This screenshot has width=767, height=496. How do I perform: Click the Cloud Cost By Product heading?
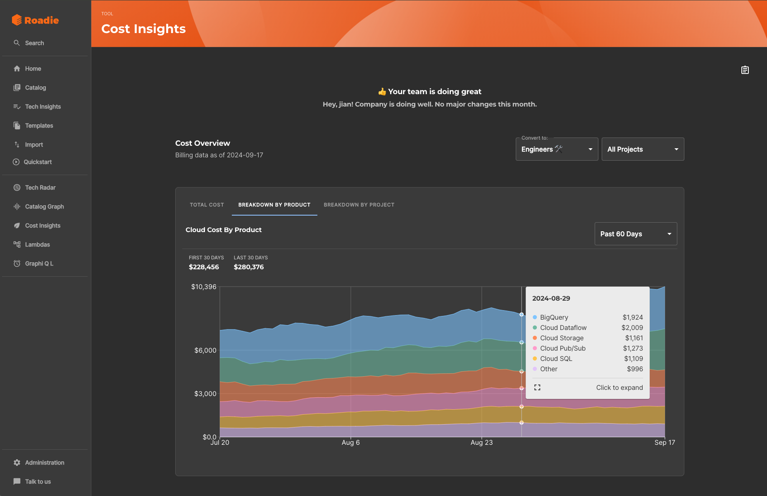point(224,230)
